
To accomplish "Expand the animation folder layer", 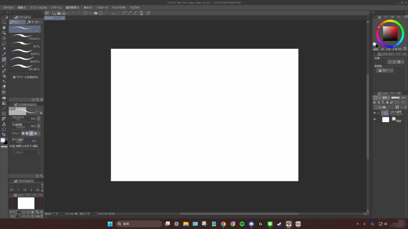I will pos(382,113).
